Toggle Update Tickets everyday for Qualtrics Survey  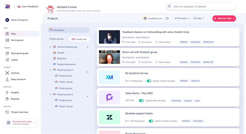point(149,81)
